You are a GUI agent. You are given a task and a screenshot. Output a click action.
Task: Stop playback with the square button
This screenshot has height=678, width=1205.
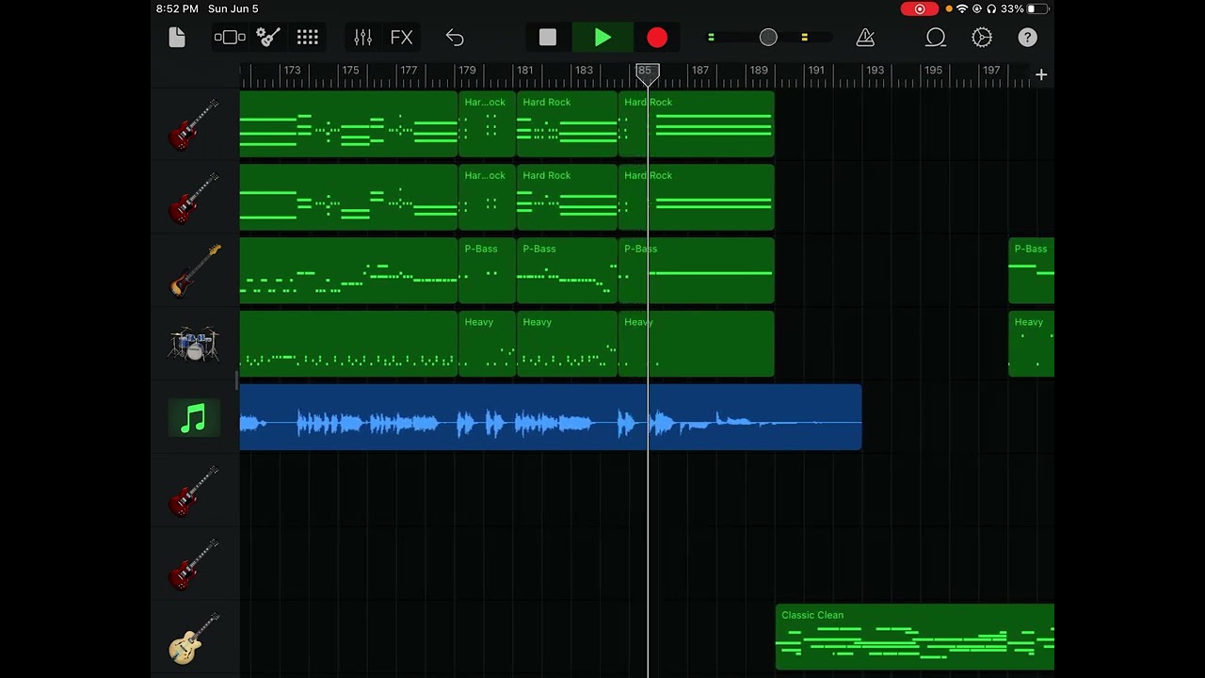(548, 38)
